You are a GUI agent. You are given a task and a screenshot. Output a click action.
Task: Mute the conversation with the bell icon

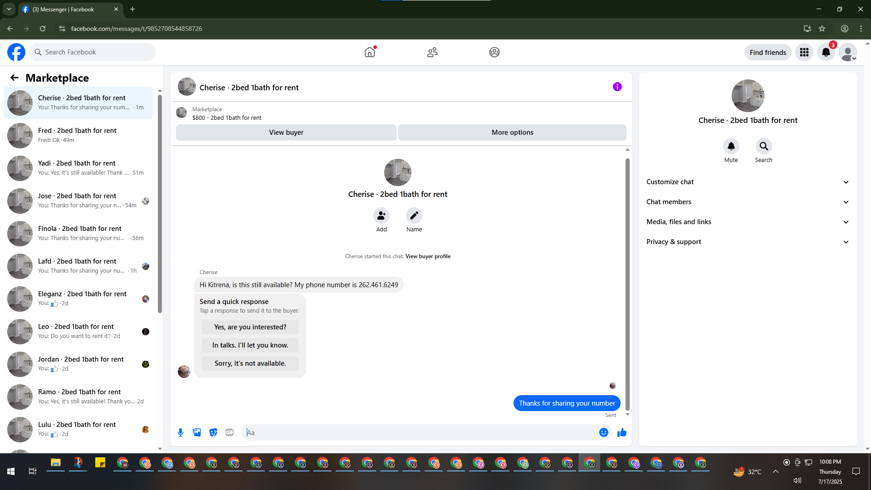(x=731, y=146)
